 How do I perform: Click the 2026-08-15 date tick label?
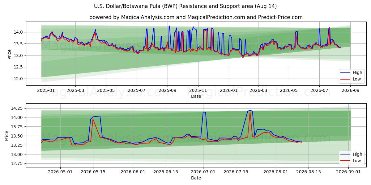309,172
